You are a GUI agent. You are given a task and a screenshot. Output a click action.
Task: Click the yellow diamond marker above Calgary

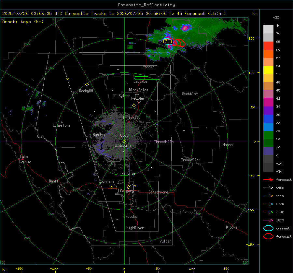coord(129,187)
